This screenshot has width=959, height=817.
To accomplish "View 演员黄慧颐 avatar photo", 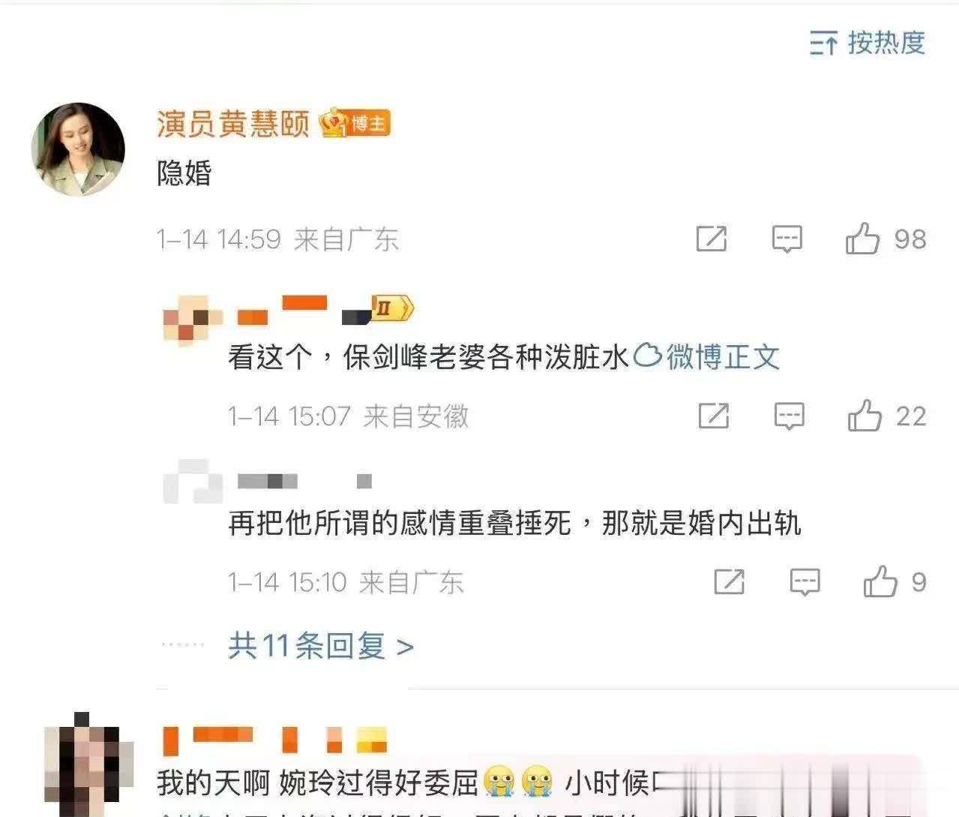I will pyautogui.click(x=78, y=150).
